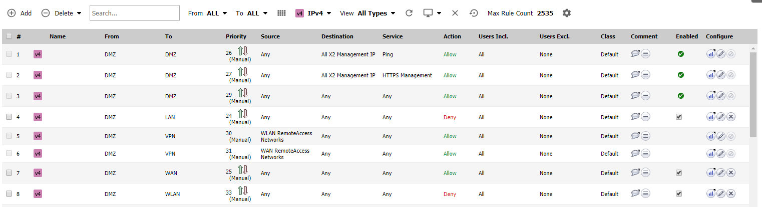Viewport: 762px width, 207px height.
Task: Select the row checkbox for rule 8
Action: pyautogui.click(x=9, y=194)
